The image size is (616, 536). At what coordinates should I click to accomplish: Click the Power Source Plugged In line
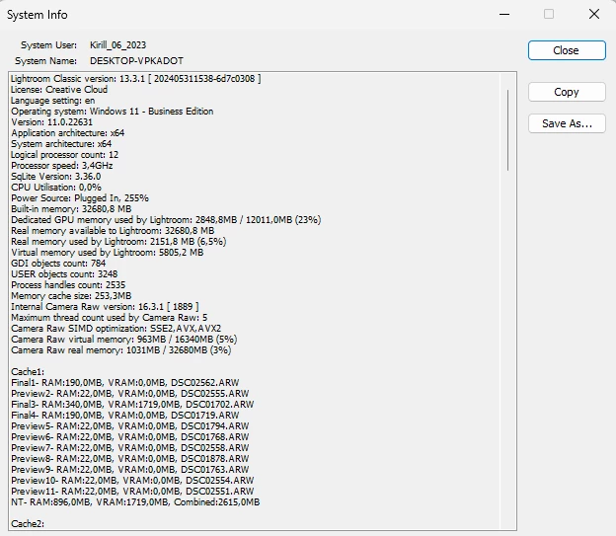tap(80, 198)
